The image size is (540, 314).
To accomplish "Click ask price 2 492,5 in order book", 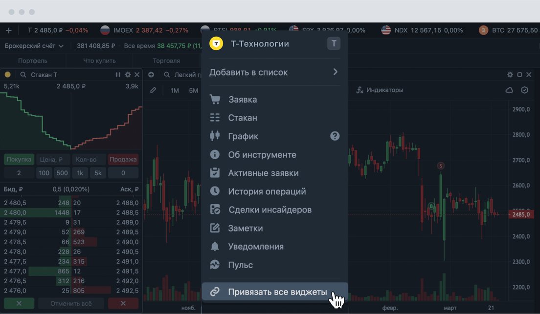I will coord(128,291).
